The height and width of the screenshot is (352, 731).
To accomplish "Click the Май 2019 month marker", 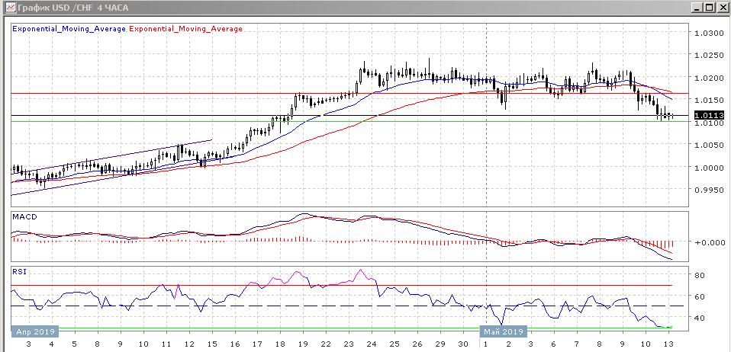I will point(504,331).
